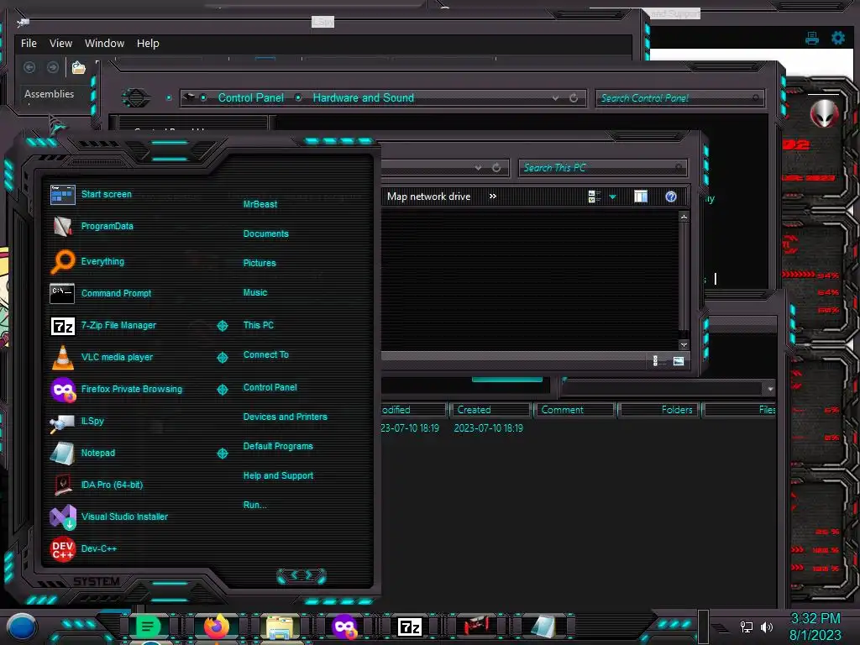
Task: Click Map network drive toolbar button
Action: [x=428, y=197]
